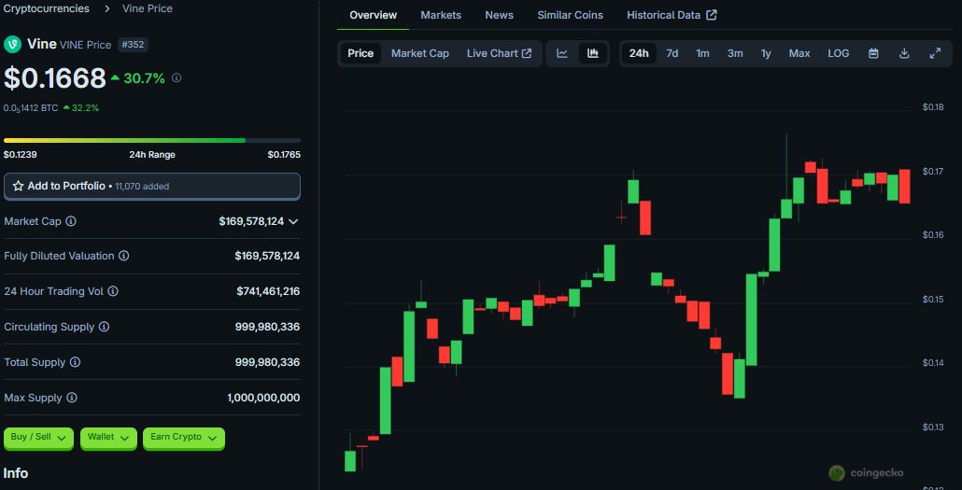Open the Markets tab

tap(441, 15)
